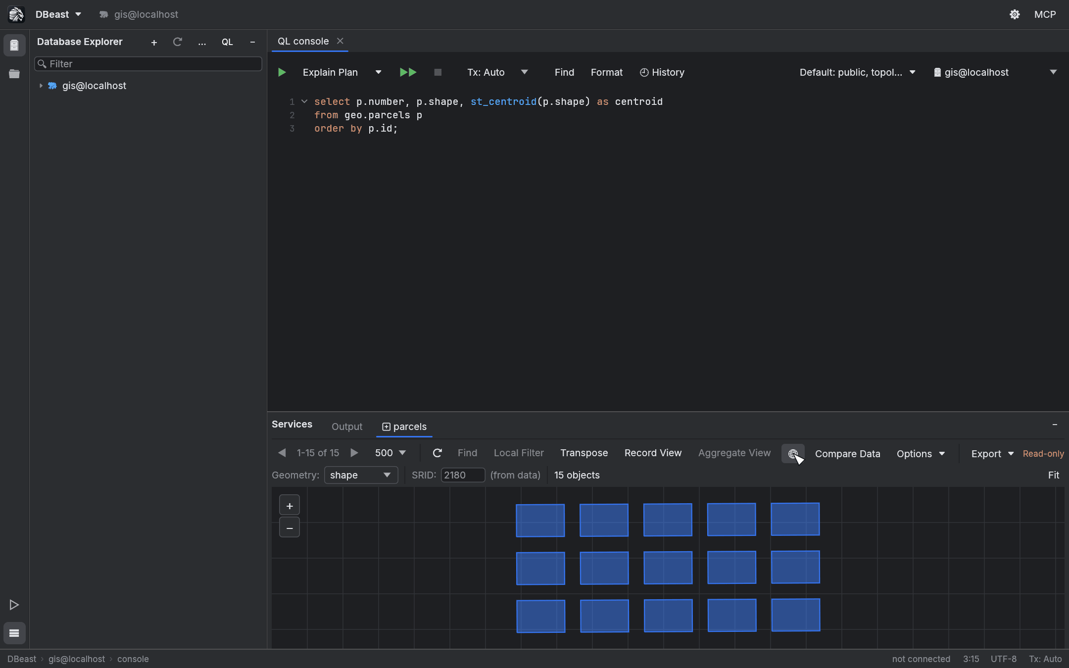Click the Transpose button

pos(584,453)
